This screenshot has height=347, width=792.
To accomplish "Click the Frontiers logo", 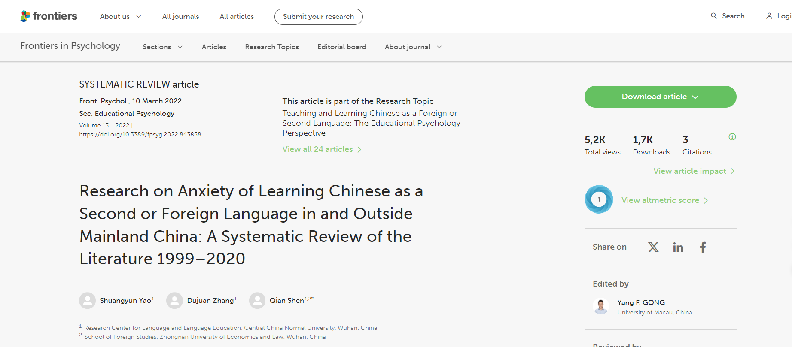I will [x=49, y=16].
